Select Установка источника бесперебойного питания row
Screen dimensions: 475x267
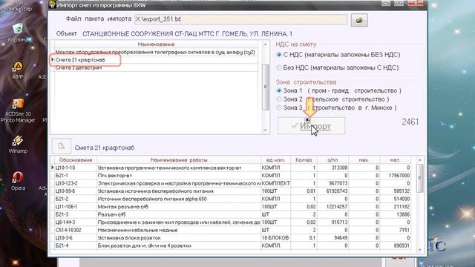coord(232,191)
